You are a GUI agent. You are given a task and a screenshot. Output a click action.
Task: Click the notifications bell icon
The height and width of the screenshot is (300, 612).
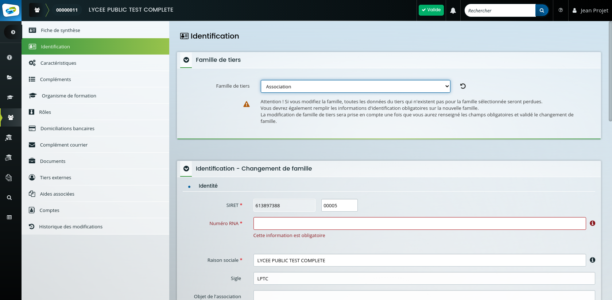tap(453, 11)
